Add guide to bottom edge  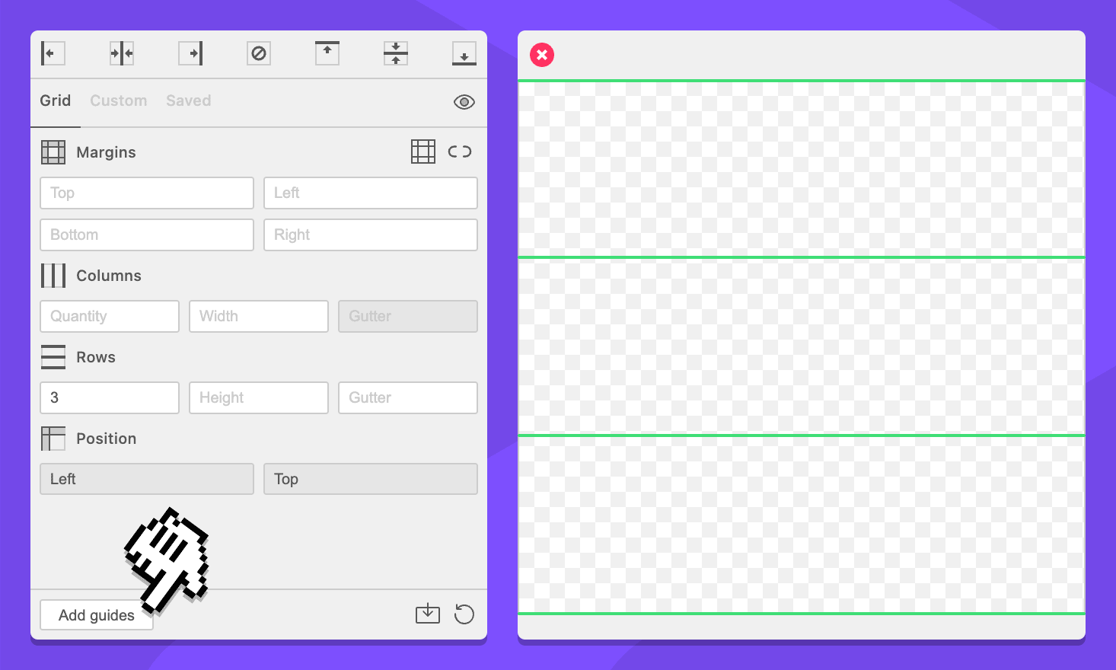[464, 53]
